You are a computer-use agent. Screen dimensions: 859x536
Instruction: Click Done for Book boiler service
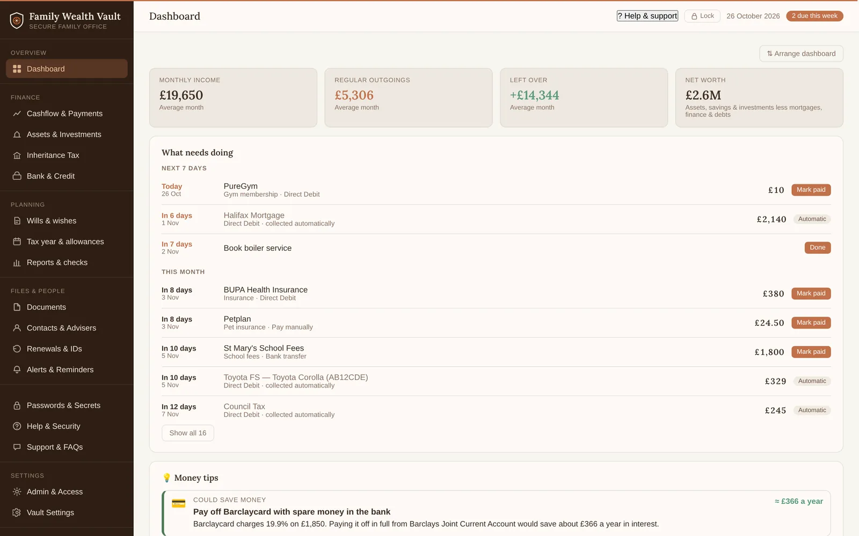tap(817, 248)
